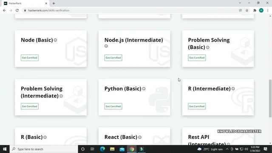Open the taskbar clock and date
This screenshot has width=272, height=153.
click(x=255, y=149)
